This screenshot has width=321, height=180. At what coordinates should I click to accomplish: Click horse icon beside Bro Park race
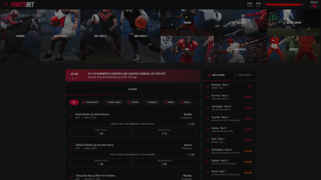208,97
